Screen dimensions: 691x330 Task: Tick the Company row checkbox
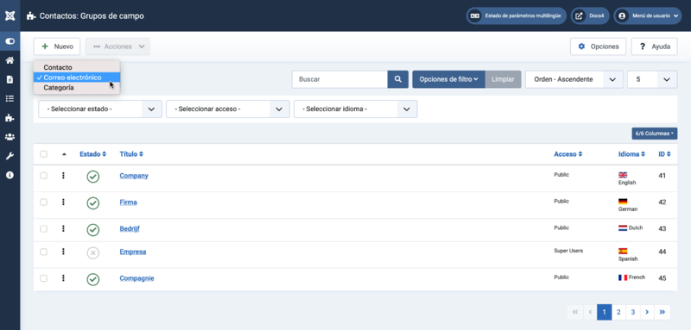[x=44, y=175]
